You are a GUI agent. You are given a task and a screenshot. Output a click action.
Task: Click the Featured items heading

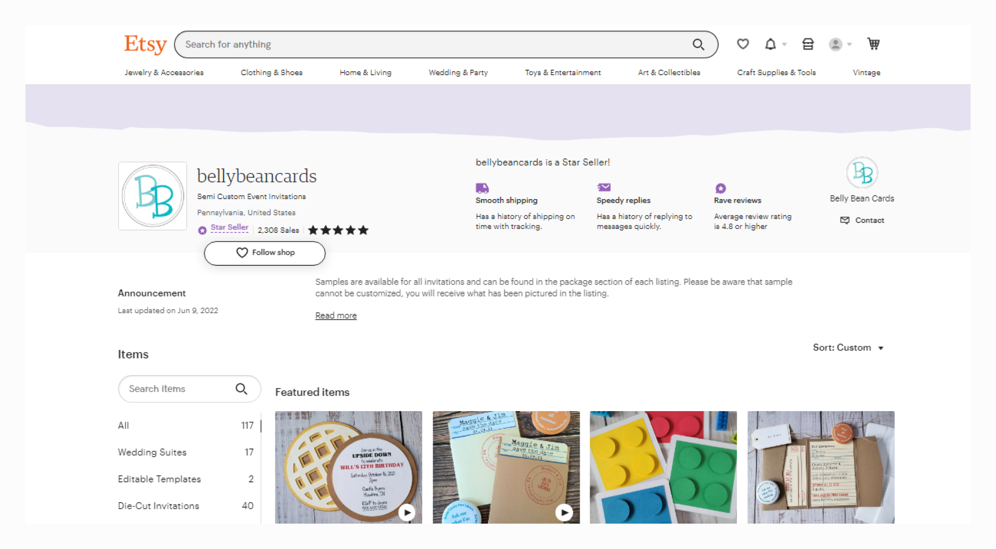point(312,392)
